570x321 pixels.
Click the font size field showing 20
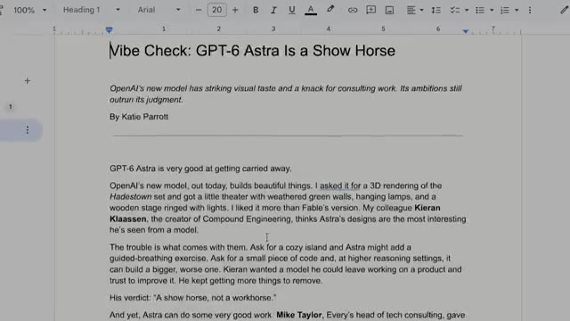click(216, 10)
